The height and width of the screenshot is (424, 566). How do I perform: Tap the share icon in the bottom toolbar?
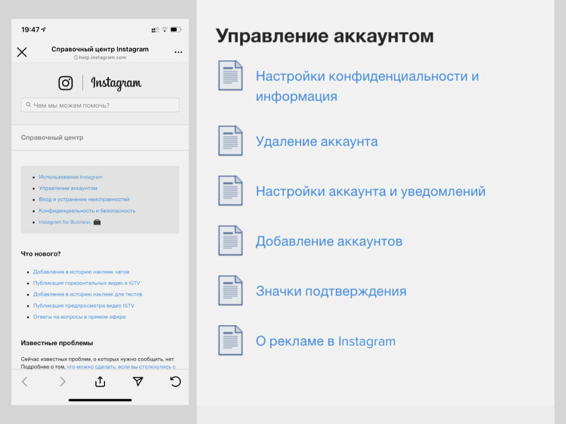tap(100, 381)
